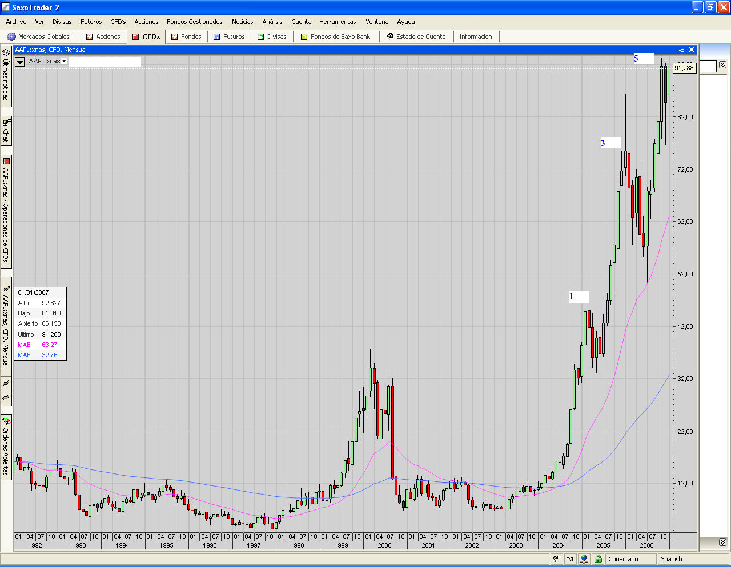Select the lower small chart icon side tab
Screen dimensions: 731x567
coord(6,397)
